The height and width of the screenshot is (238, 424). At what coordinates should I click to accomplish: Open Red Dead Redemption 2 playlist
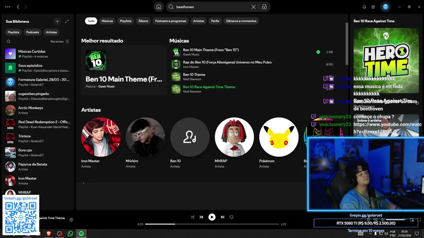(x=38, y=124)
